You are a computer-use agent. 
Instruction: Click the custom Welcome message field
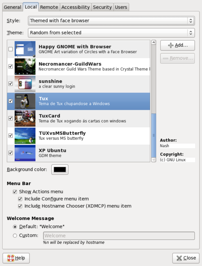(119, 236)
